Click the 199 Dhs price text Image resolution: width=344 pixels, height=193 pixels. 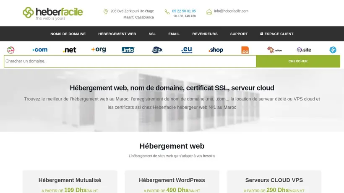click(75, 190)
